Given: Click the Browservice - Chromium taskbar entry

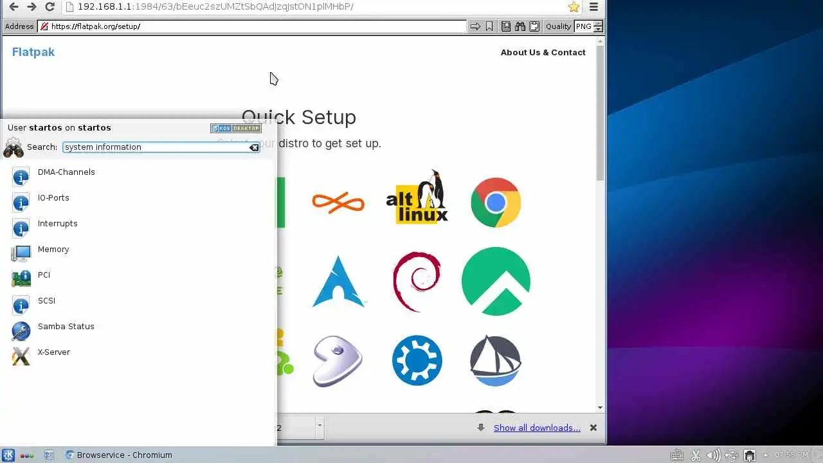Looking at the screenshot, I should pyautogui.click(x=119, y=455).
